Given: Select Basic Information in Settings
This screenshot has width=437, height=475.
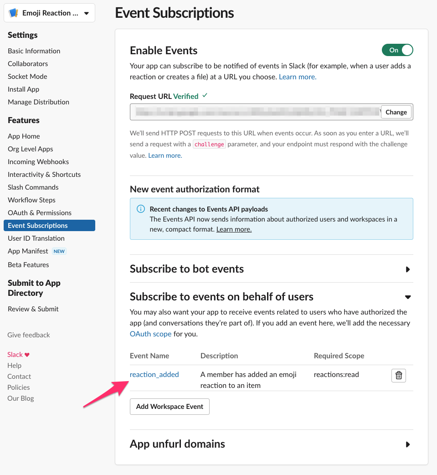Looking at the screenshot, I should (34, 51).
